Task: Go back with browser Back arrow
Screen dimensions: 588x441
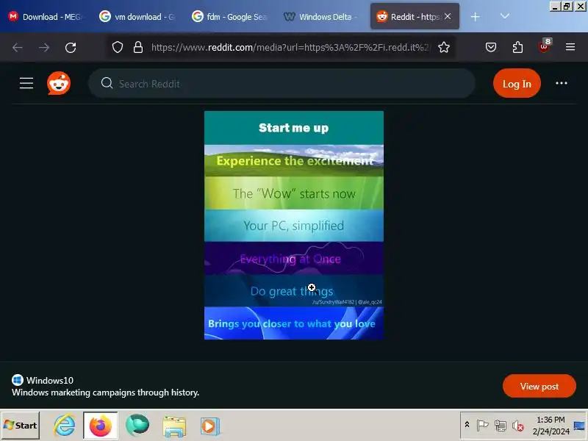Action: (18, 47)
